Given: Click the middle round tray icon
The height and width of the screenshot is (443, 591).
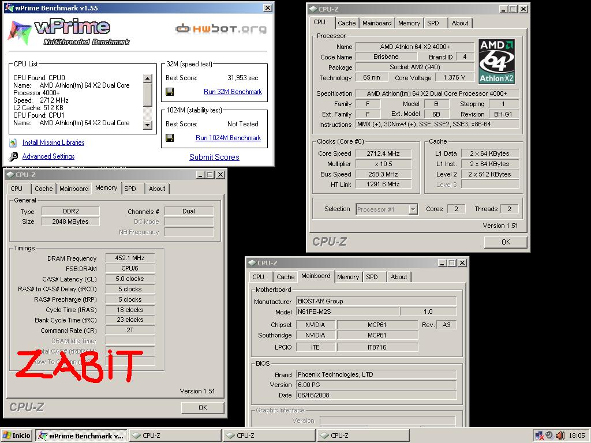Looking at the screenshot, I should [549, 436].
